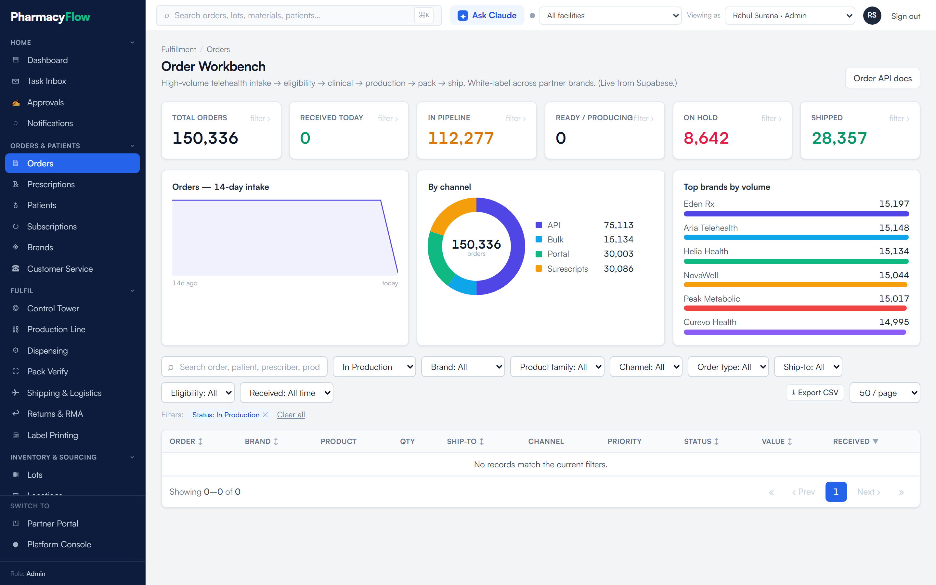Open the Channel: All dropdown

pyautogui.click(x=646, y=367)
